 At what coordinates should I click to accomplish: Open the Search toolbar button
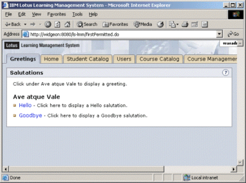pos(87,24)
